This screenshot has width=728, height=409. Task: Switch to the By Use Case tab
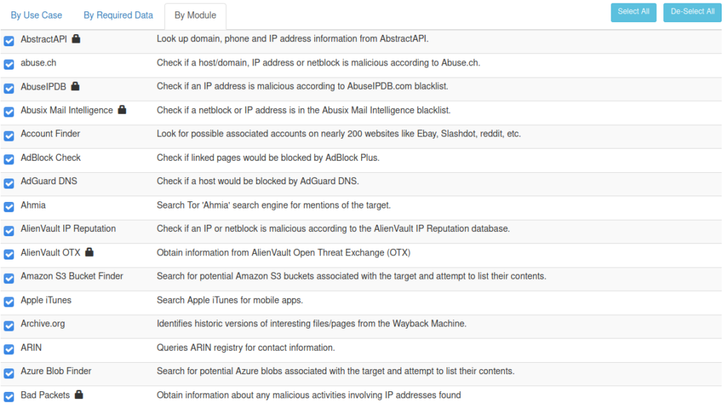(x=36, y=16)
